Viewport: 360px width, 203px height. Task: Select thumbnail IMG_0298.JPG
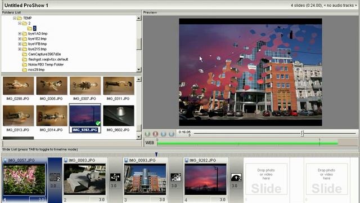[18, 86]
